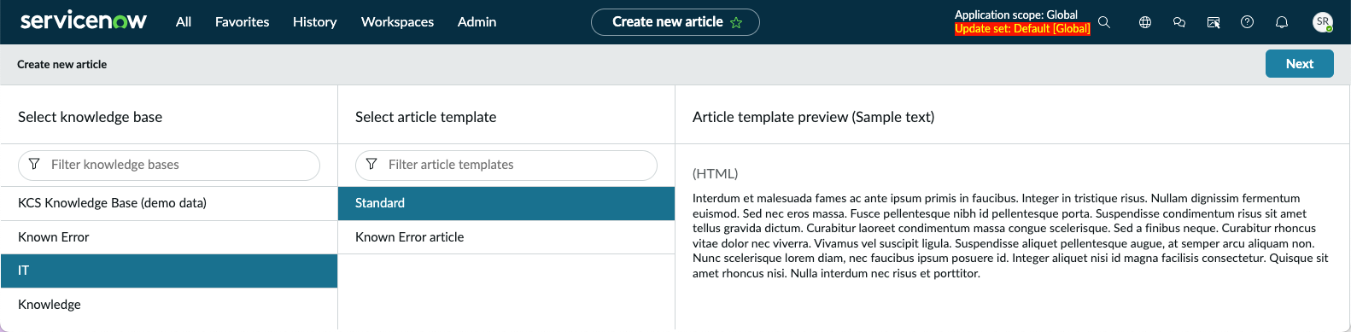
Task: Open the globe scope selector
Action: tap(1145, 22)
